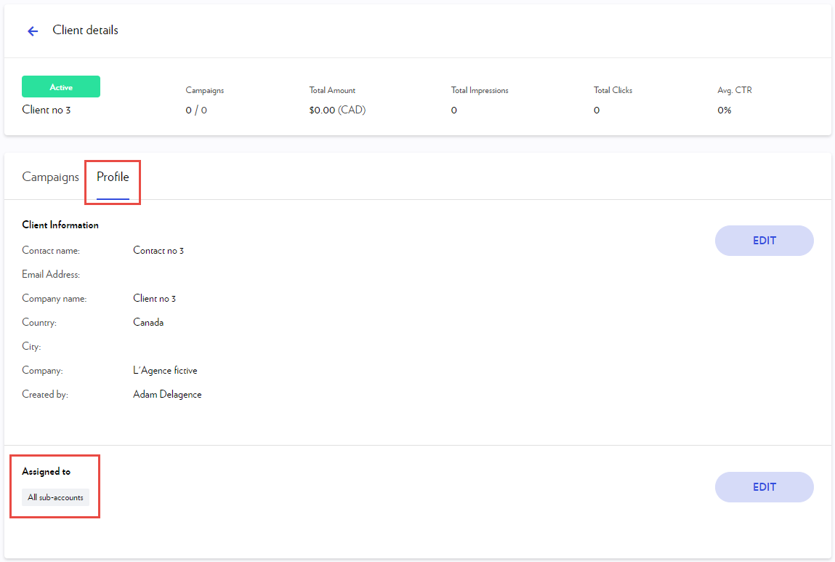Click the Total Clicks stat label

pos(613,91)
